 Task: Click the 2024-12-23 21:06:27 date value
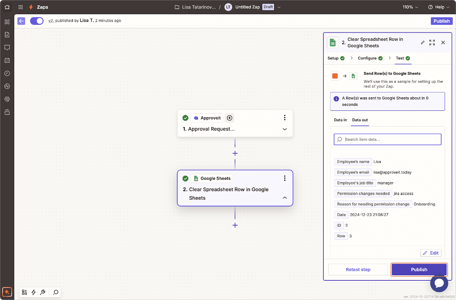coord(369,215)
